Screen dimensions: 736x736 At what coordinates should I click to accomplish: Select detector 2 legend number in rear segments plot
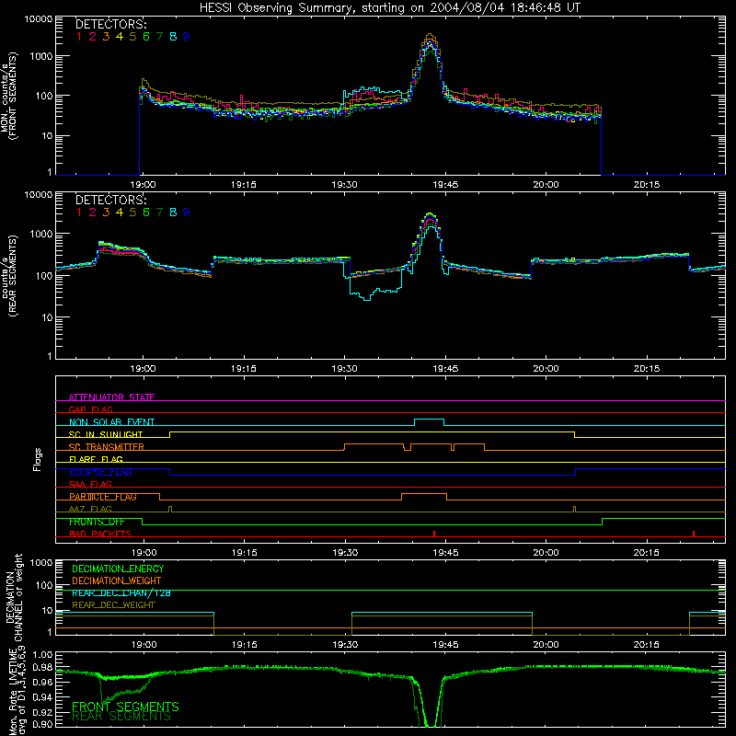pos(93,213)
